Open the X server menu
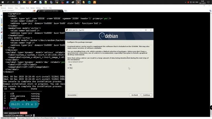The width and height of the screenshot is (212, 119). [x=22, y=8]
